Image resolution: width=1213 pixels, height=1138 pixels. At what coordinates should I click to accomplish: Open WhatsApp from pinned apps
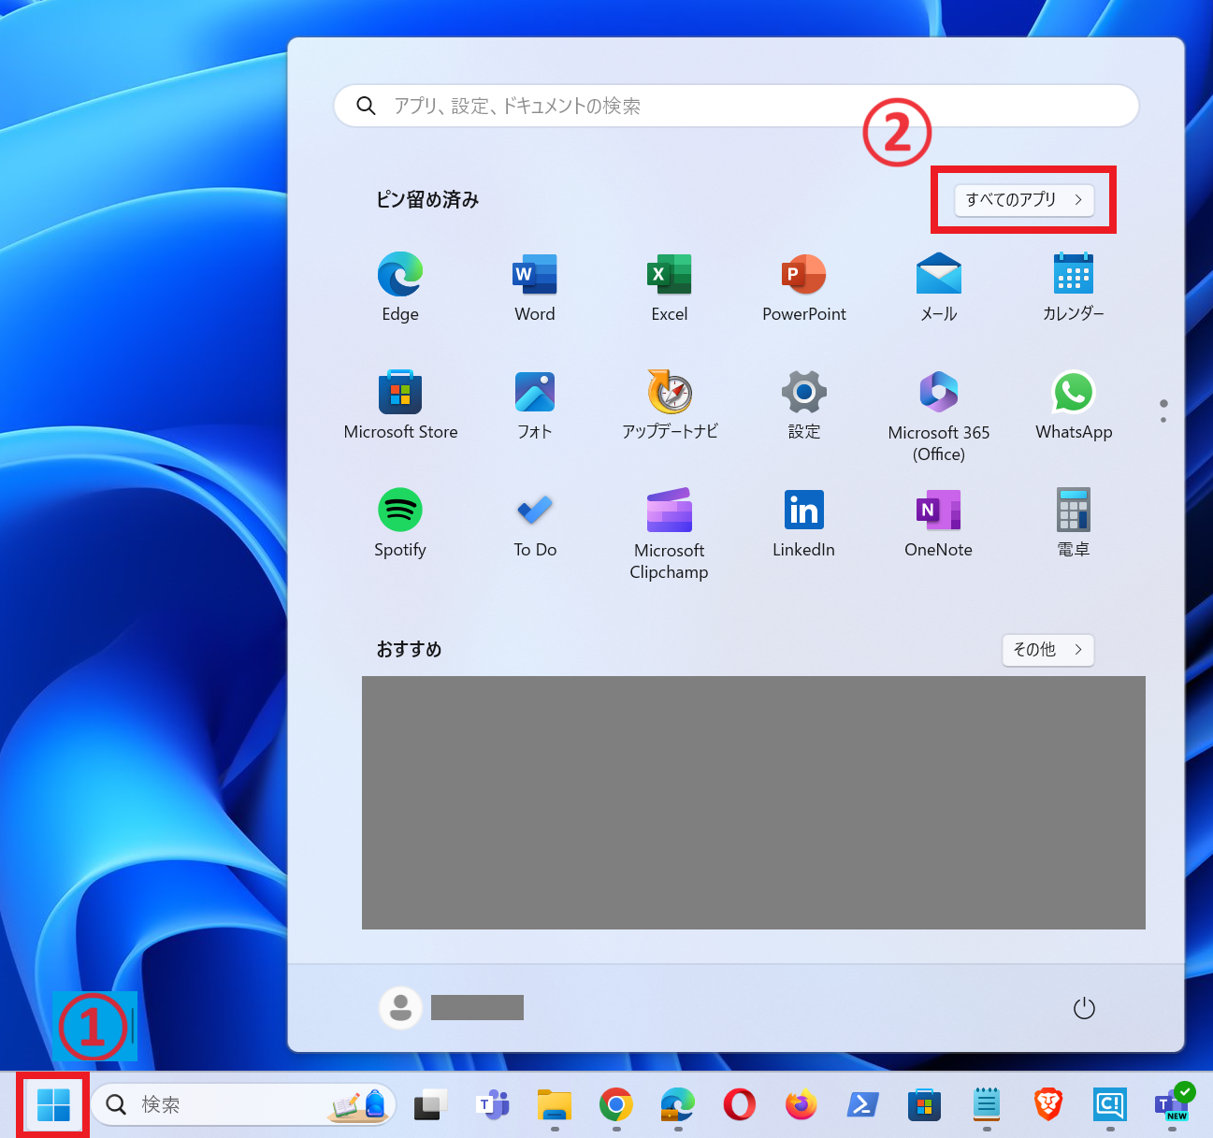click(1074, 405)
